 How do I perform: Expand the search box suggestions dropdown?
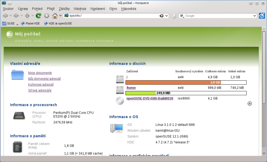coord(254,16)
